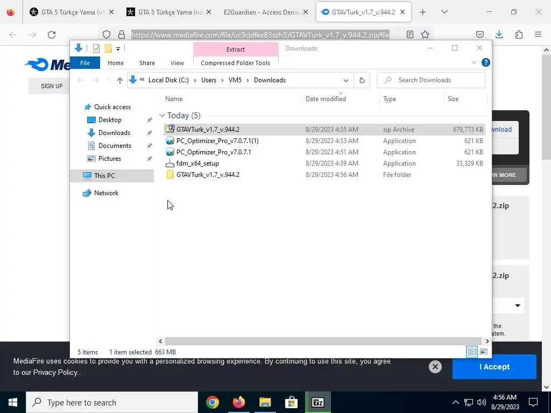Open the File tab in Explorer

(x=85, y=63)
